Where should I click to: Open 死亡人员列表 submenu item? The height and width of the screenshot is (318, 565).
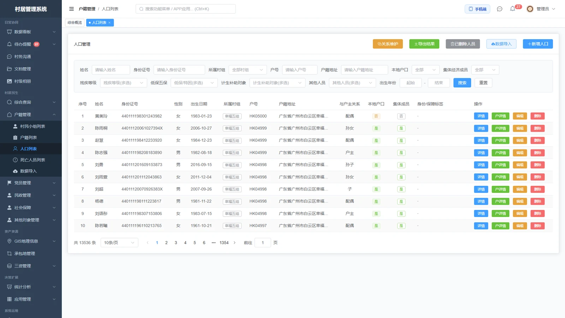tap(31, 160)
